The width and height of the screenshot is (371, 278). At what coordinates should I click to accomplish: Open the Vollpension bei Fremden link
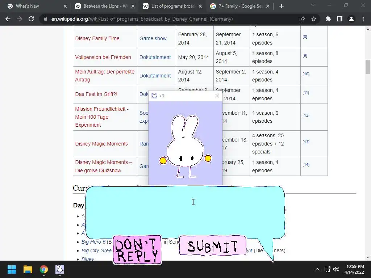click(x=103, y=57)
